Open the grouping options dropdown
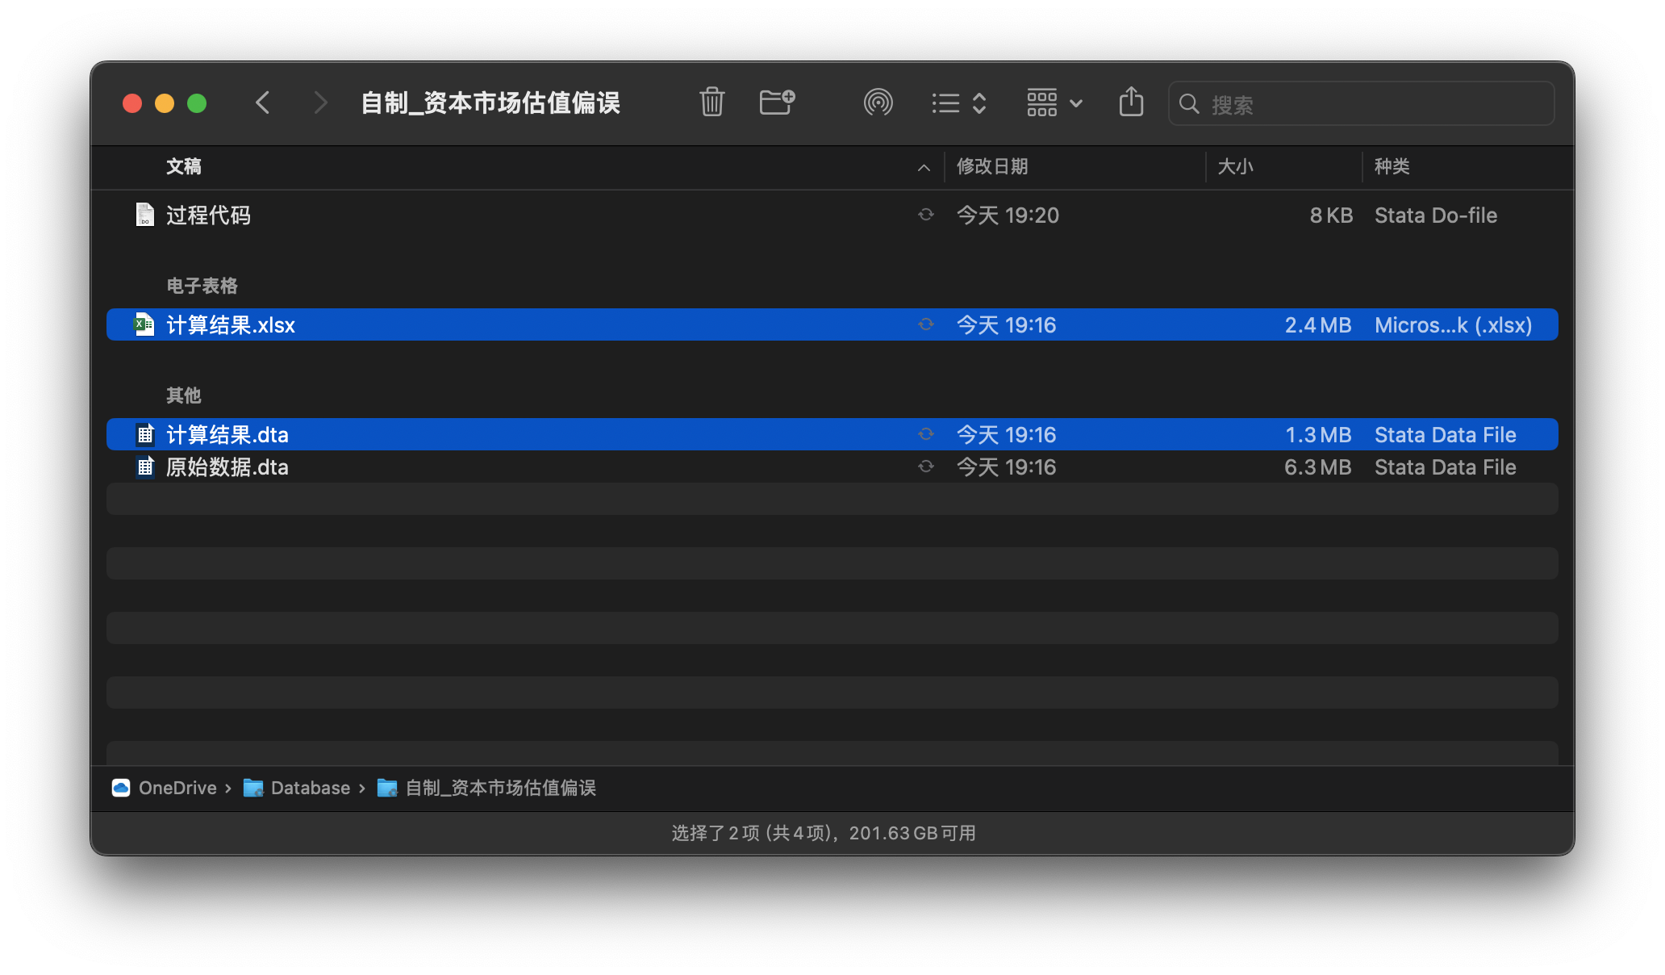Image resolution: width=1665 pixels, height=975 pixels. 1054,103
